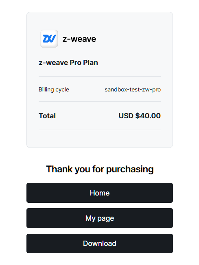Click the Thank you for purchasing heading
199x265 pixels.
pos(100,169)
